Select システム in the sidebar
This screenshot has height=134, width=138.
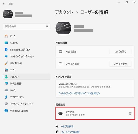(x=27, y=43)
